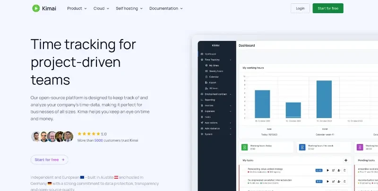Click the outlined Start for free link
The height and width of the screenshot is (191, 378).
pyautogui.click(x=50, y=159)
